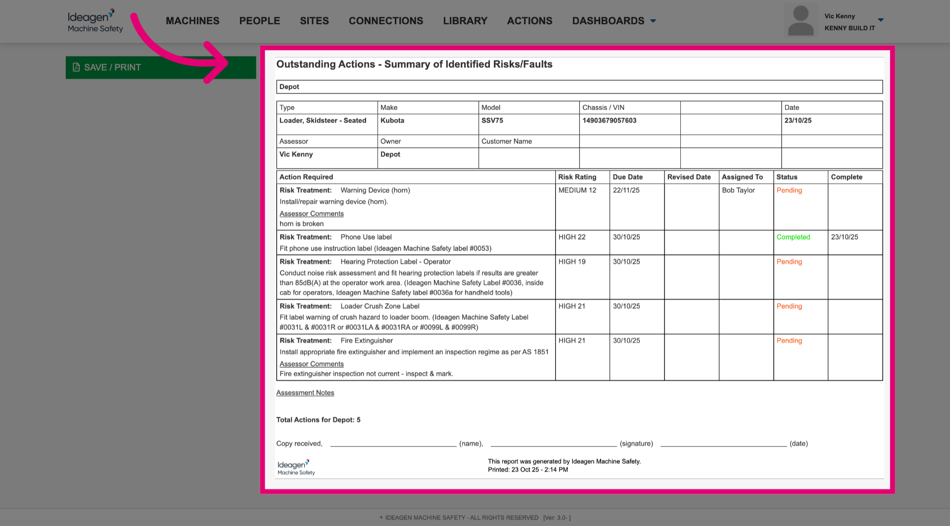Click the HIGH 22 risk rating
The image size is (950, 526).
572,237
